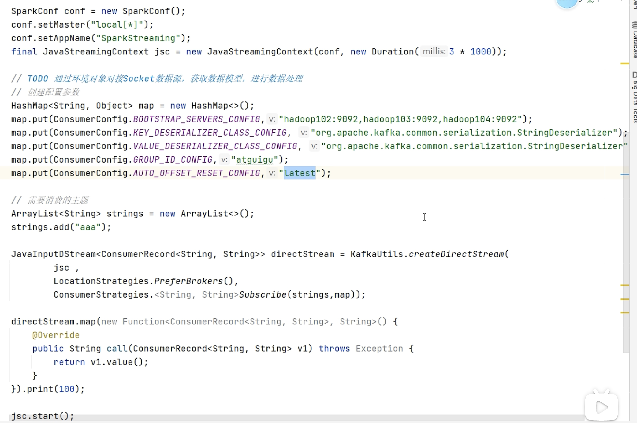Open the Database tool window icon
This screenshot has width=637, height=423.
[x=634, y=25]
